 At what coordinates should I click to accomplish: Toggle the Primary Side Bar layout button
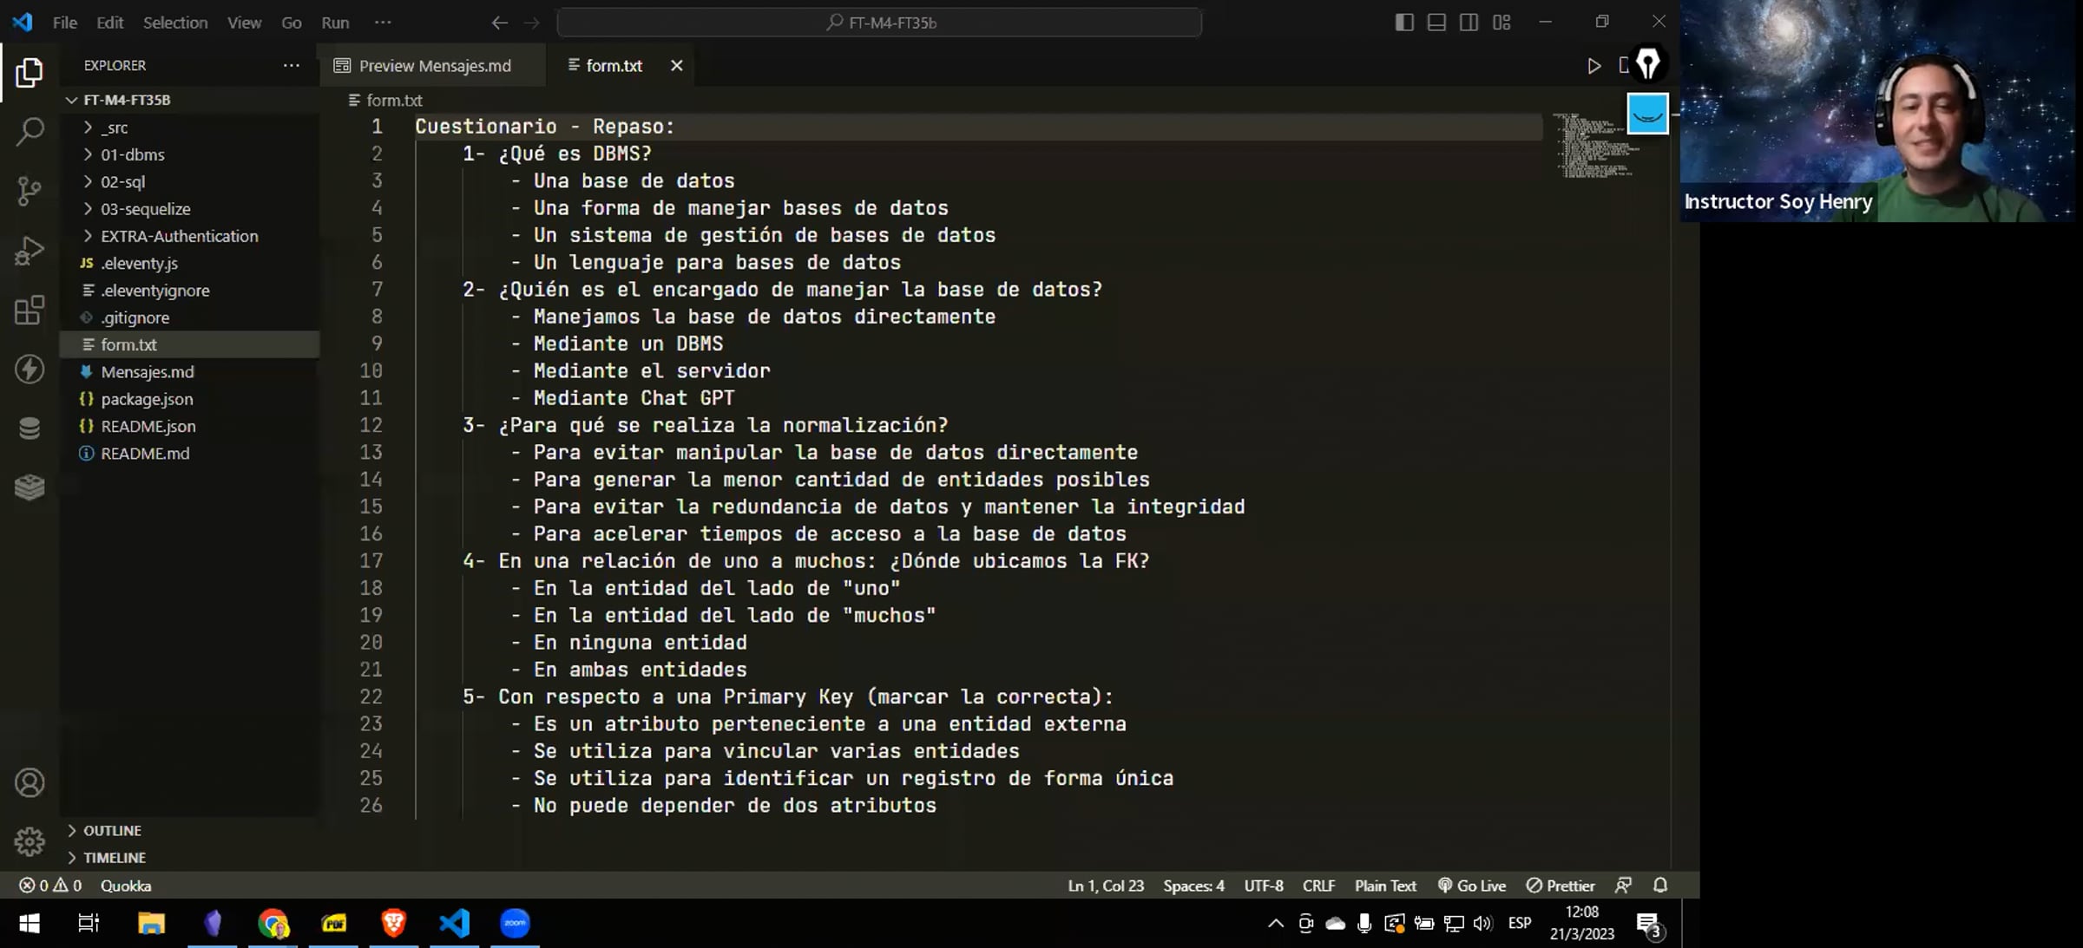(1403, 23)
